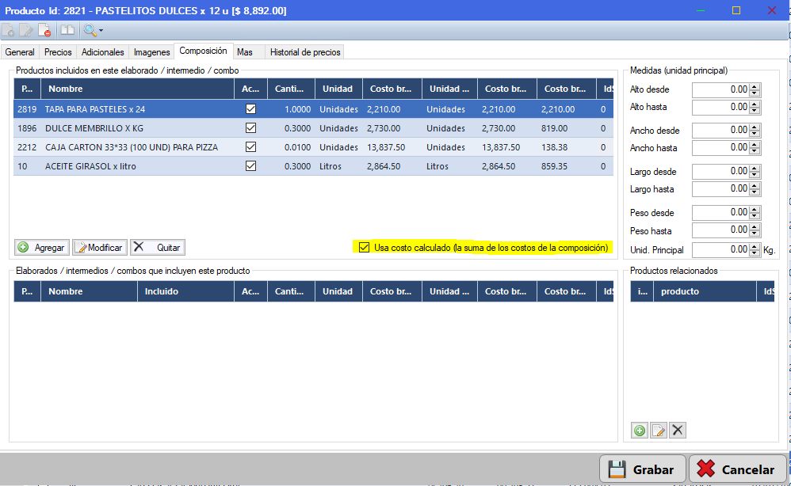The image size is (791, 486).
Task: Click the edit document toolbar icon
Action: tap(25, 31)
